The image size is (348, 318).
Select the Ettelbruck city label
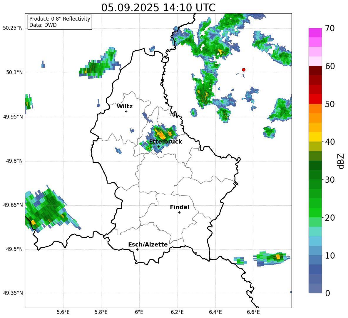click(165, 142)
